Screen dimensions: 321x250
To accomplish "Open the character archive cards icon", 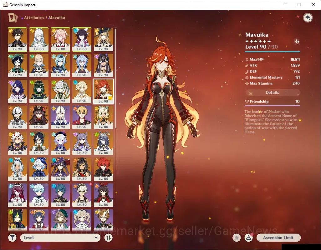I will 13,17.
